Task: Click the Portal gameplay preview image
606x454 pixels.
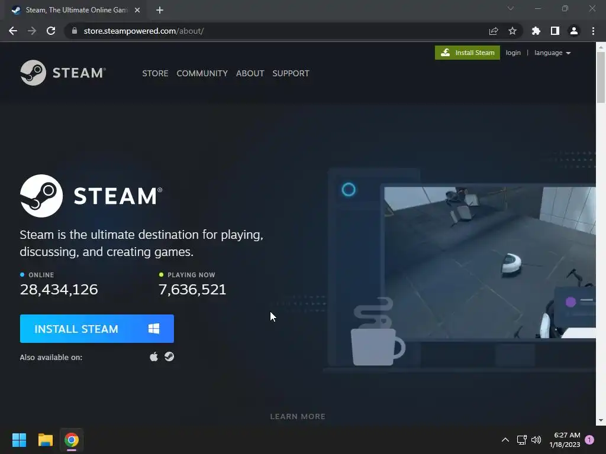Action: [x=489, y=262]
